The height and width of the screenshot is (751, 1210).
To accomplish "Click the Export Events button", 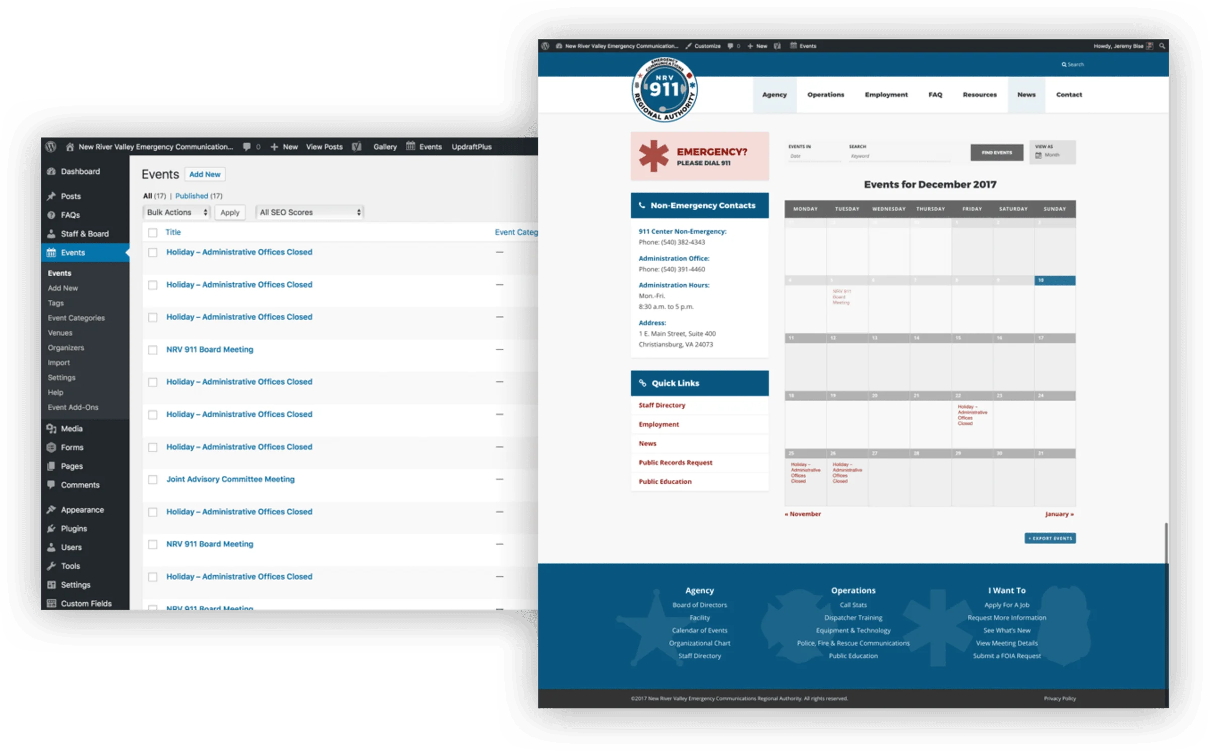I will [1050, 538].
